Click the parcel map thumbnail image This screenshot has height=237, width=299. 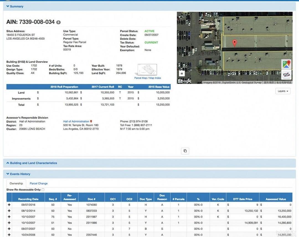147,70
